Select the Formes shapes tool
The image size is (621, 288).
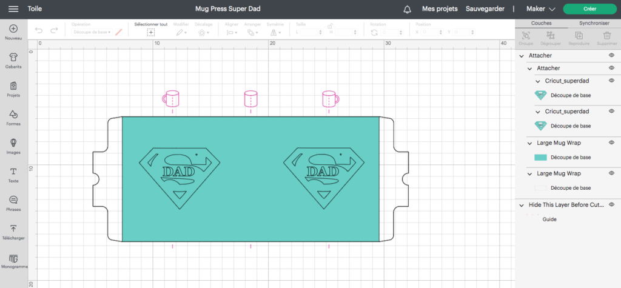pos(13,118)
